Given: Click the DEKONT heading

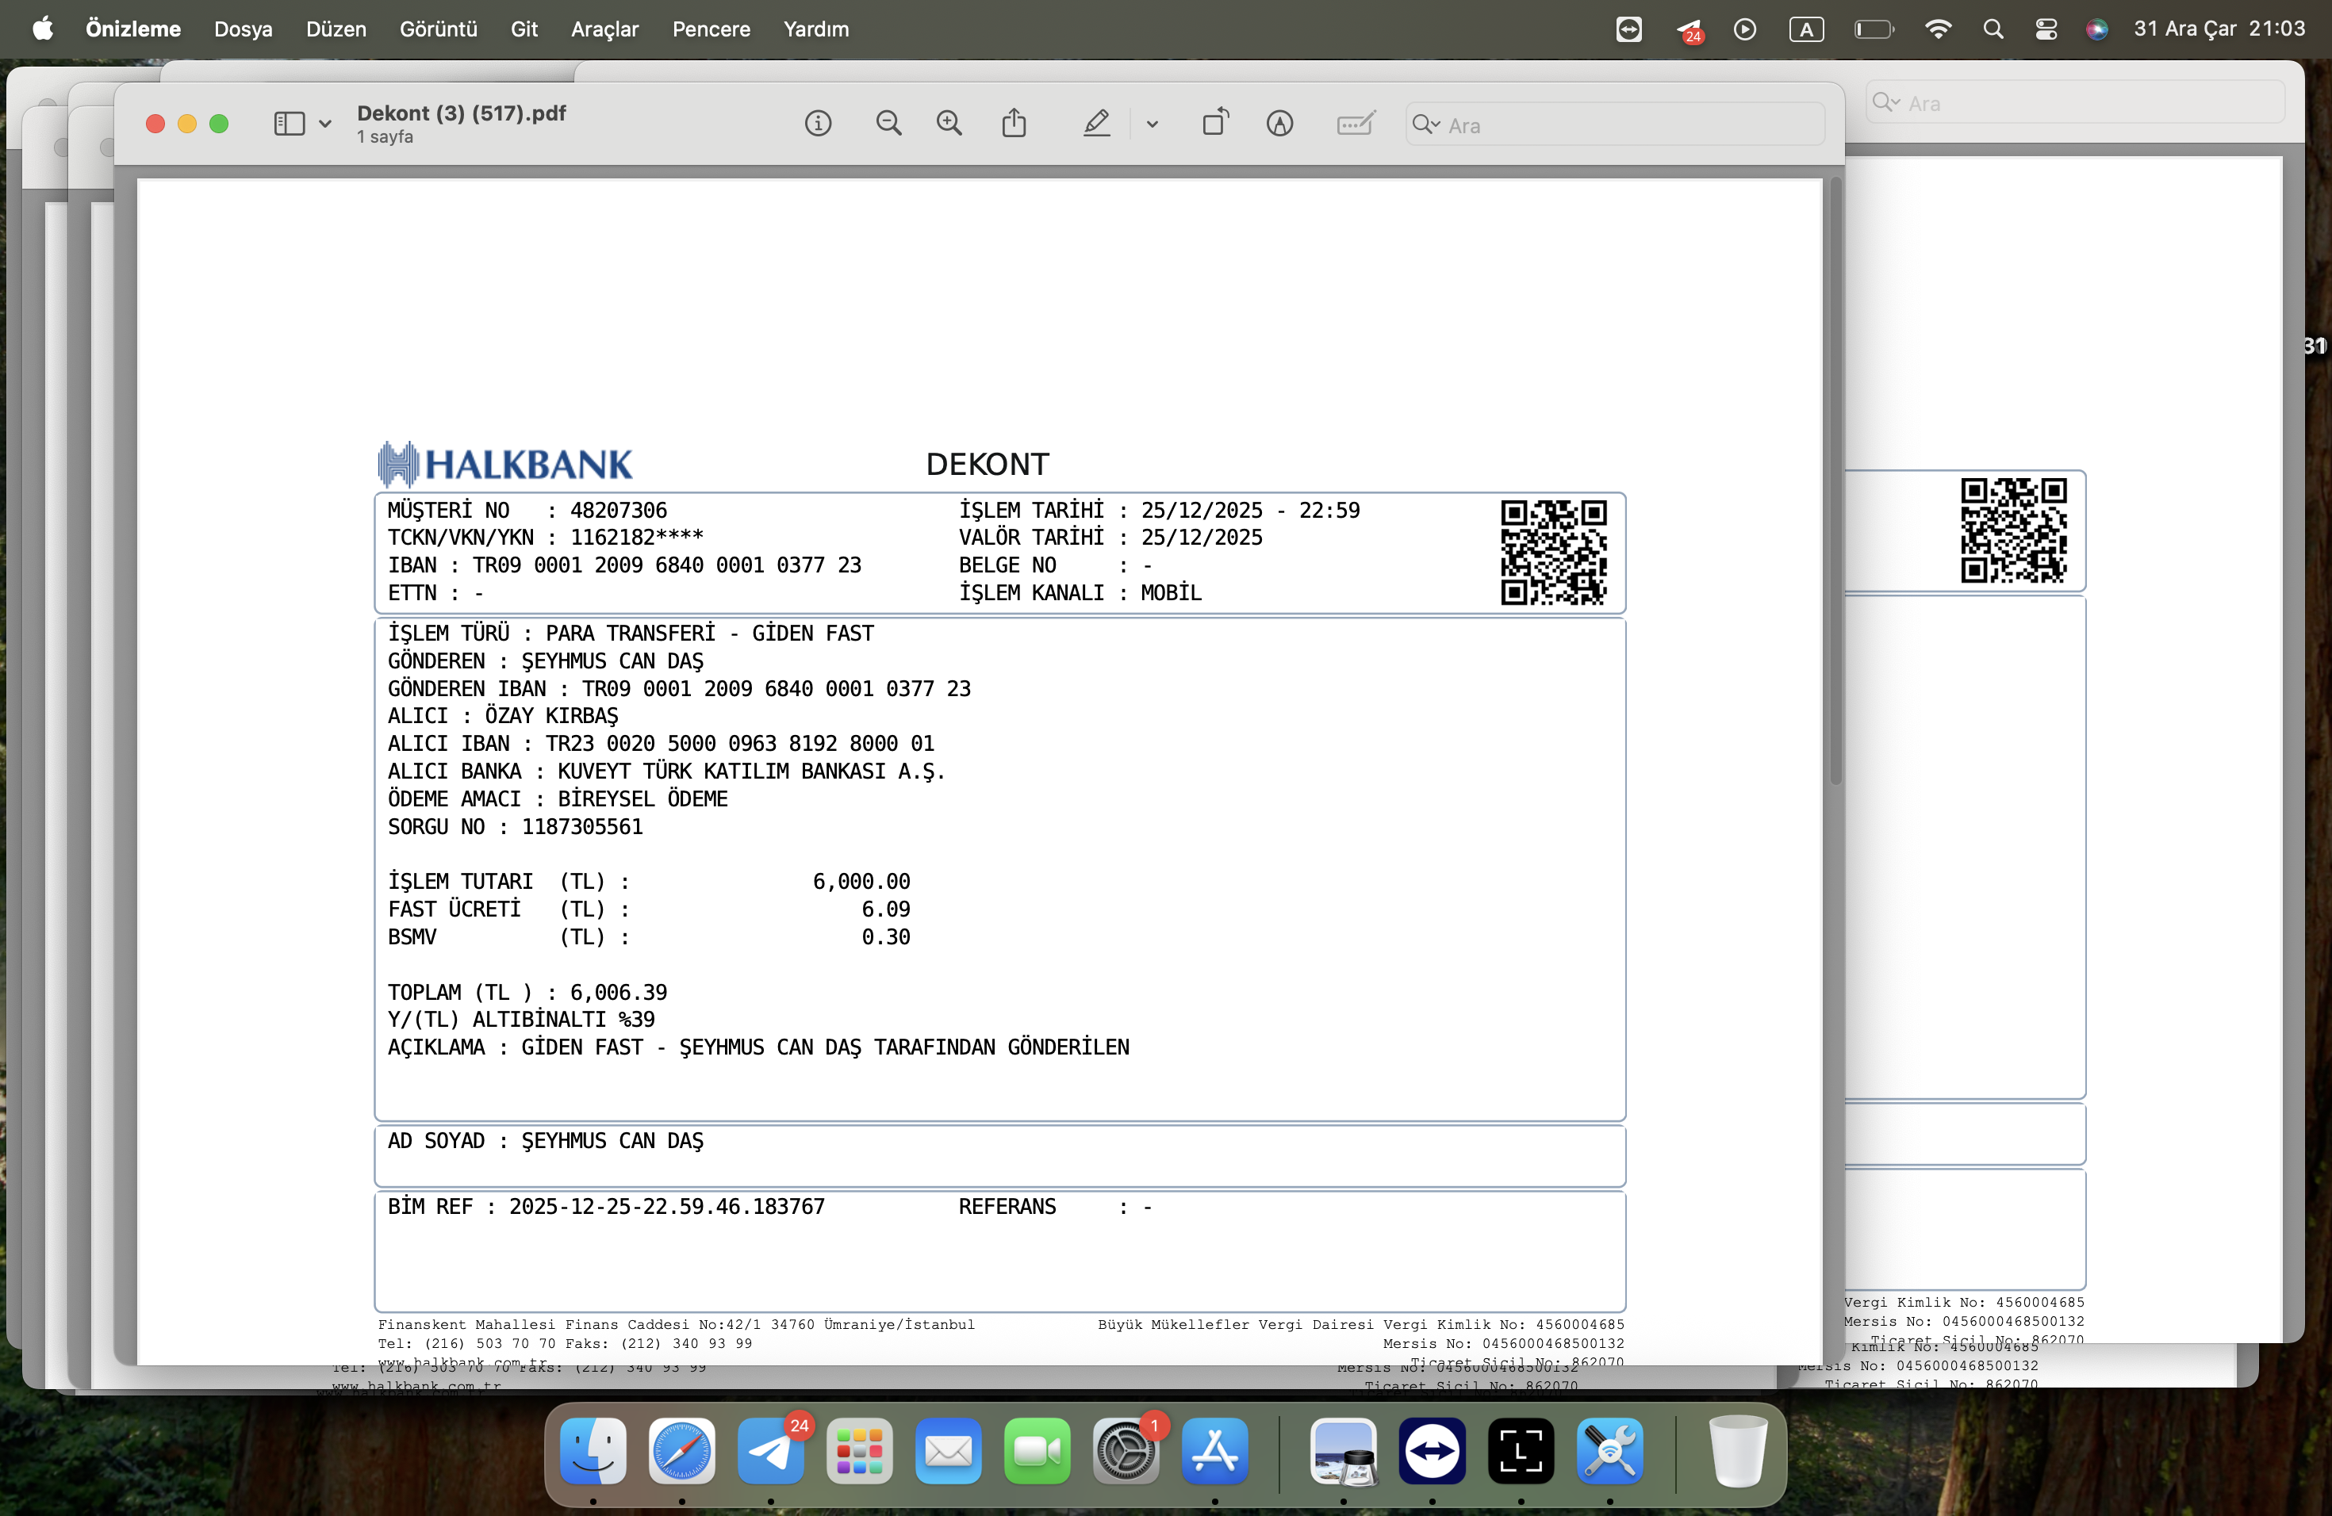Looking at the screenshot, I should (988, 464).
